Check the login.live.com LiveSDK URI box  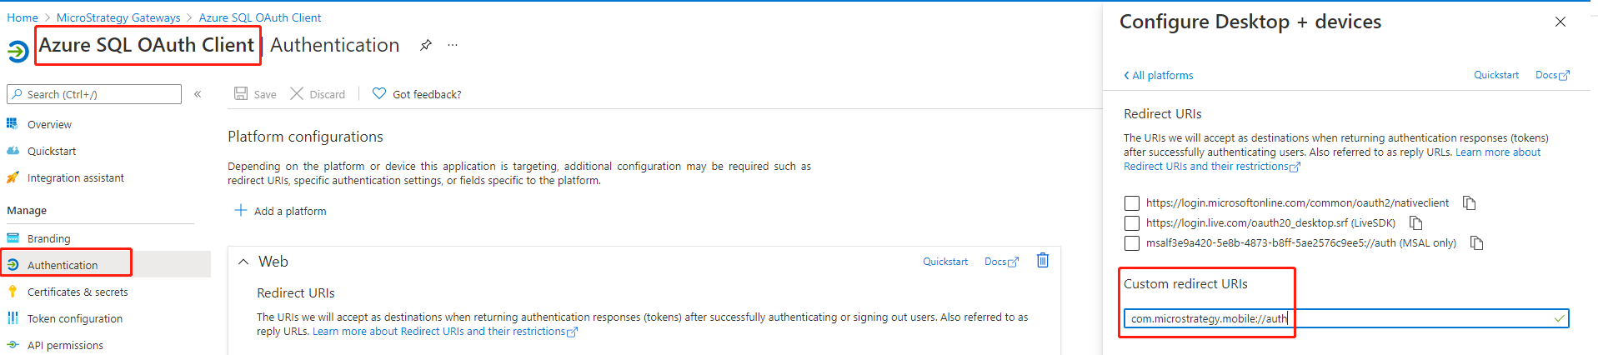(x=1131, y=223)
